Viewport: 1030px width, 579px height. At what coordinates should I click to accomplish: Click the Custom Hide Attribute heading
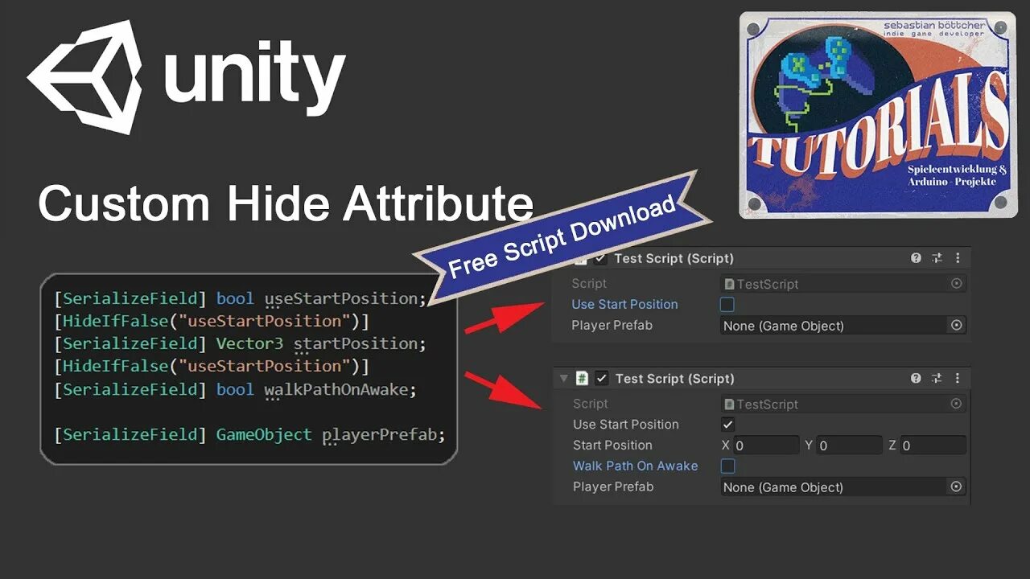(285, 203)
